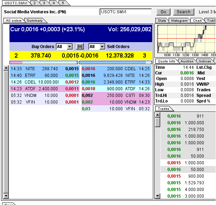Switch to tab 5
216x205 pixels.
tap(63, 3)
